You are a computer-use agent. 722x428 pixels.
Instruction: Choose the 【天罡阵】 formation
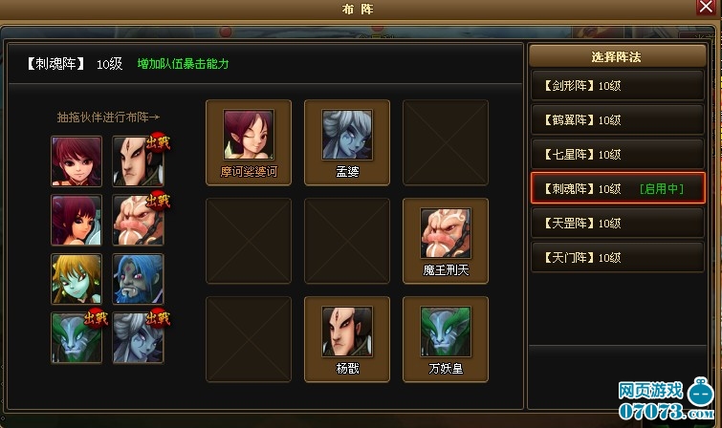point(618,224)
